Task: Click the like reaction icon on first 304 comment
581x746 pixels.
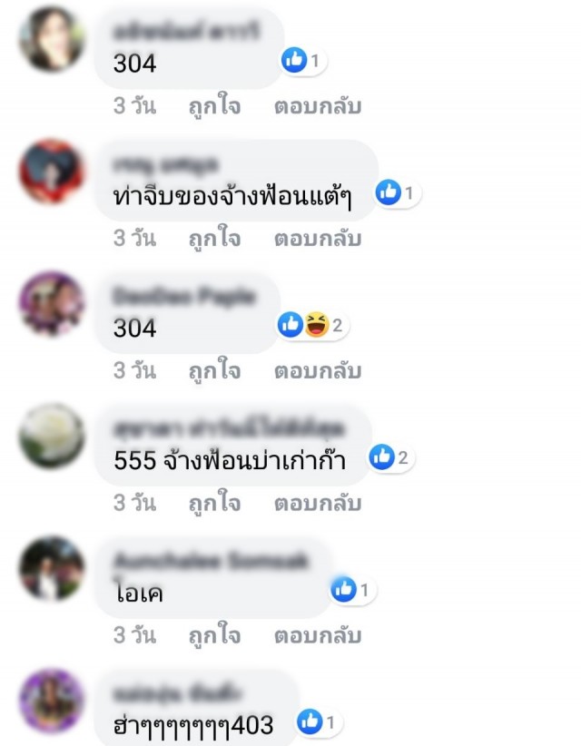Action: [294, 60]
